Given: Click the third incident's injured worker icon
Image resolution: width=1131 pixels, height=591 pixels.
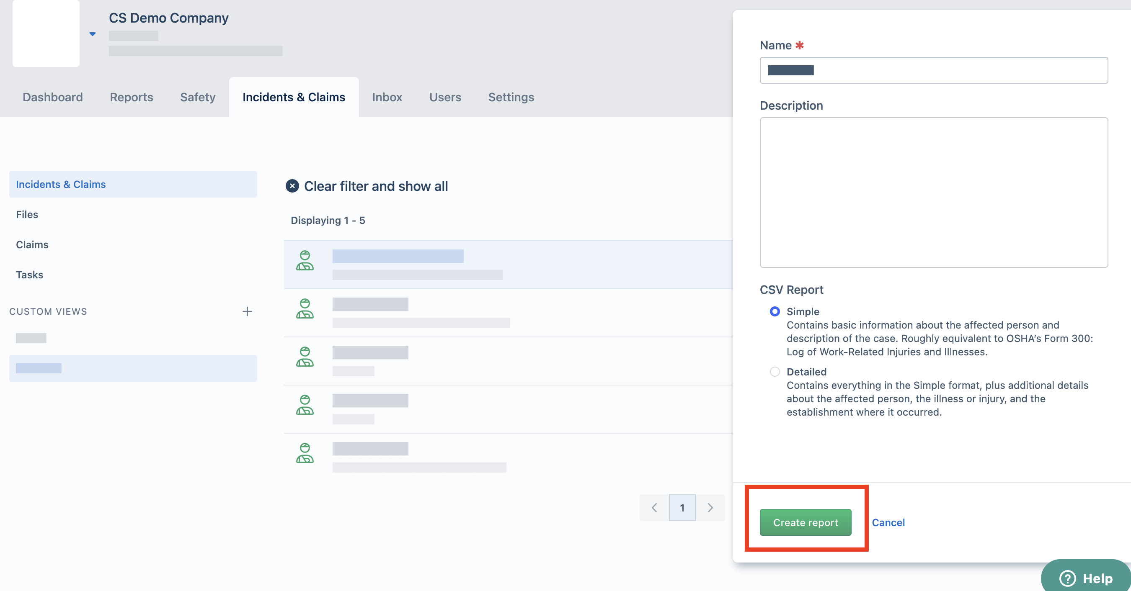Looking at the screenshot, I should pos(305,357).
